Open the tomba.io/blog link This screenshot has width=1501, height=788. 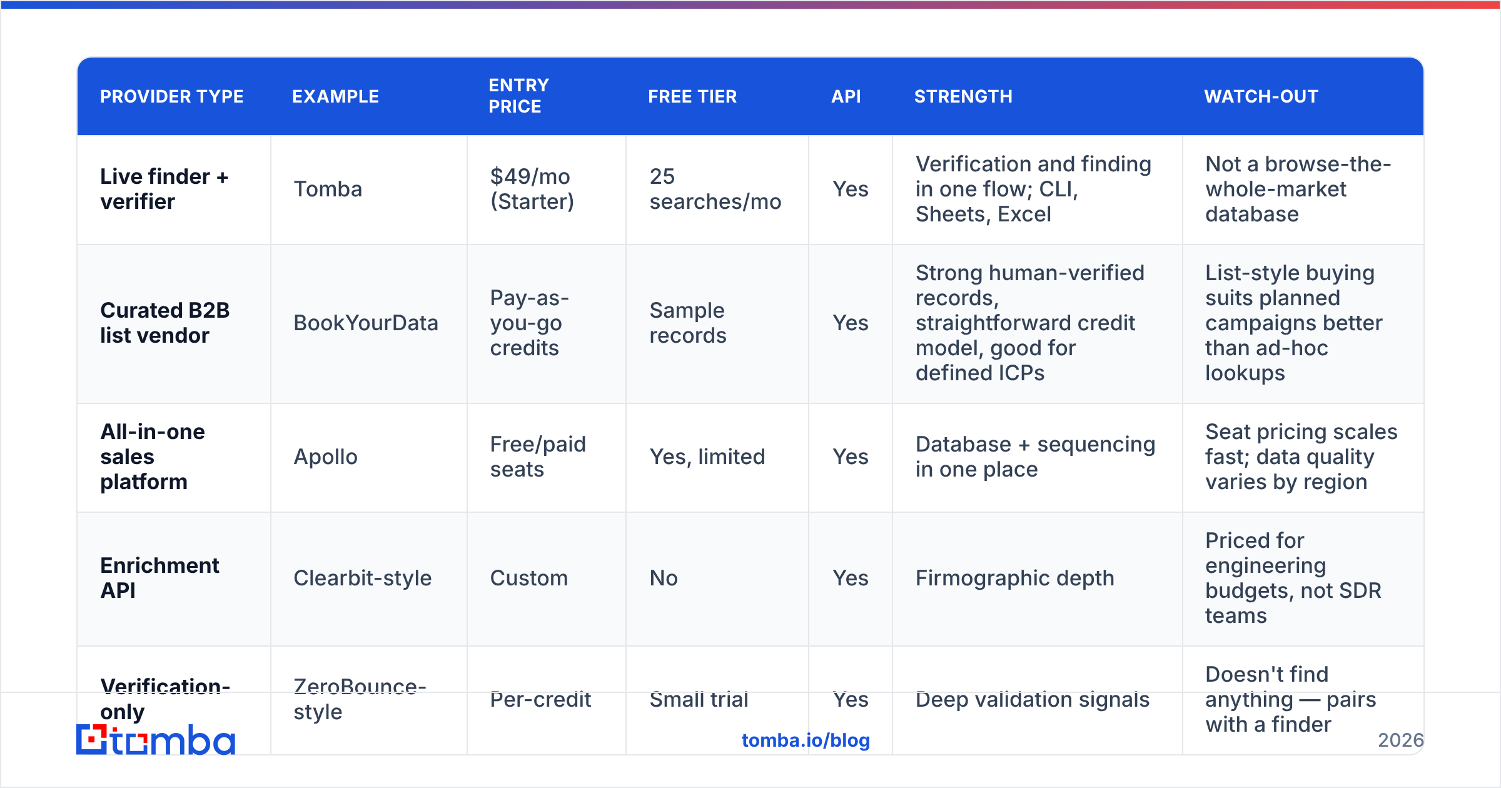point(806,740)
